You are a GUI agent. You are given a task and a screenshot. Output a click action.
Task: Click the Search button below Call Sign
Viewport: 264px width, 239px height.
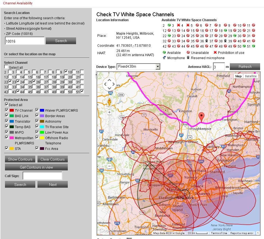[x=20, y=185]
